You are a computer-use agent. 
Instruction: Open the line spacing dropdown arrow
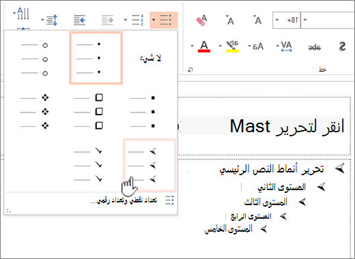pyautogui.click(x=42, y=20)
